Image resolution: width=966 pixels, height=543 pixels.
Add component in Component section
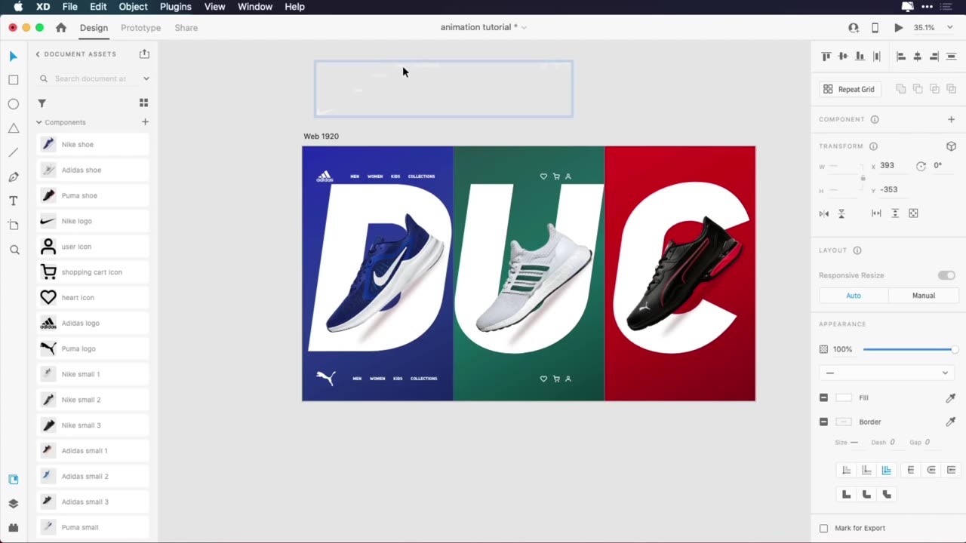(x=951, y=119)
